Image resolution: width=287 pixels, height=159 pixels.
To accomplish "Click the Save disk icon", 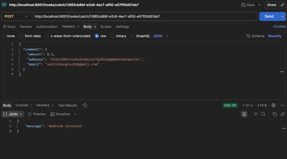I will pyautogui.click(x=243, y=5).
